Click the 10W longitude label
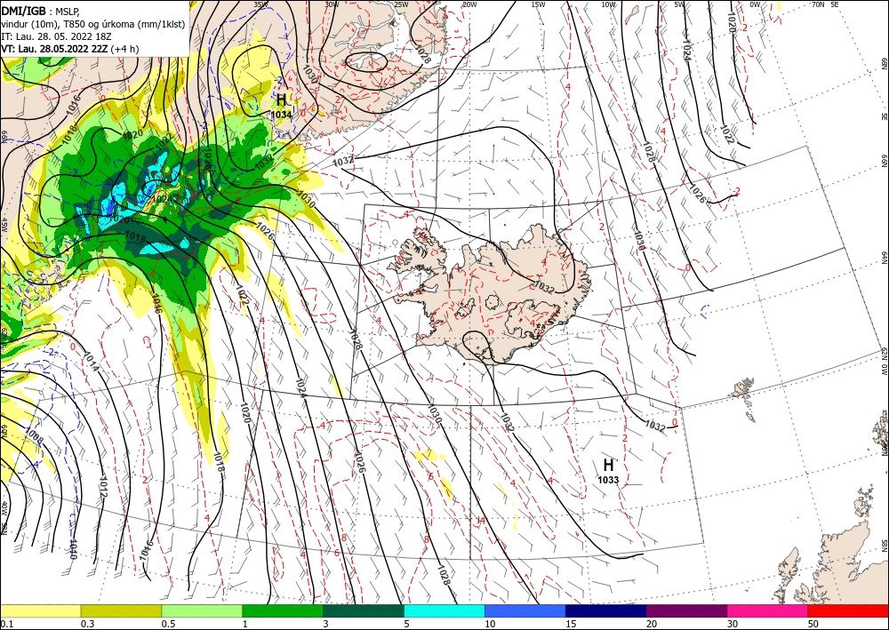This screenshot has width=889, height=630. [608, 4]
